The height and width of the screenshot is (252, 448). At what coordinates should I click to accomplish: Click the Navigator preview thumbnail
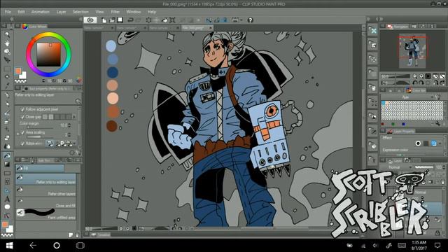tap(412, 51)
